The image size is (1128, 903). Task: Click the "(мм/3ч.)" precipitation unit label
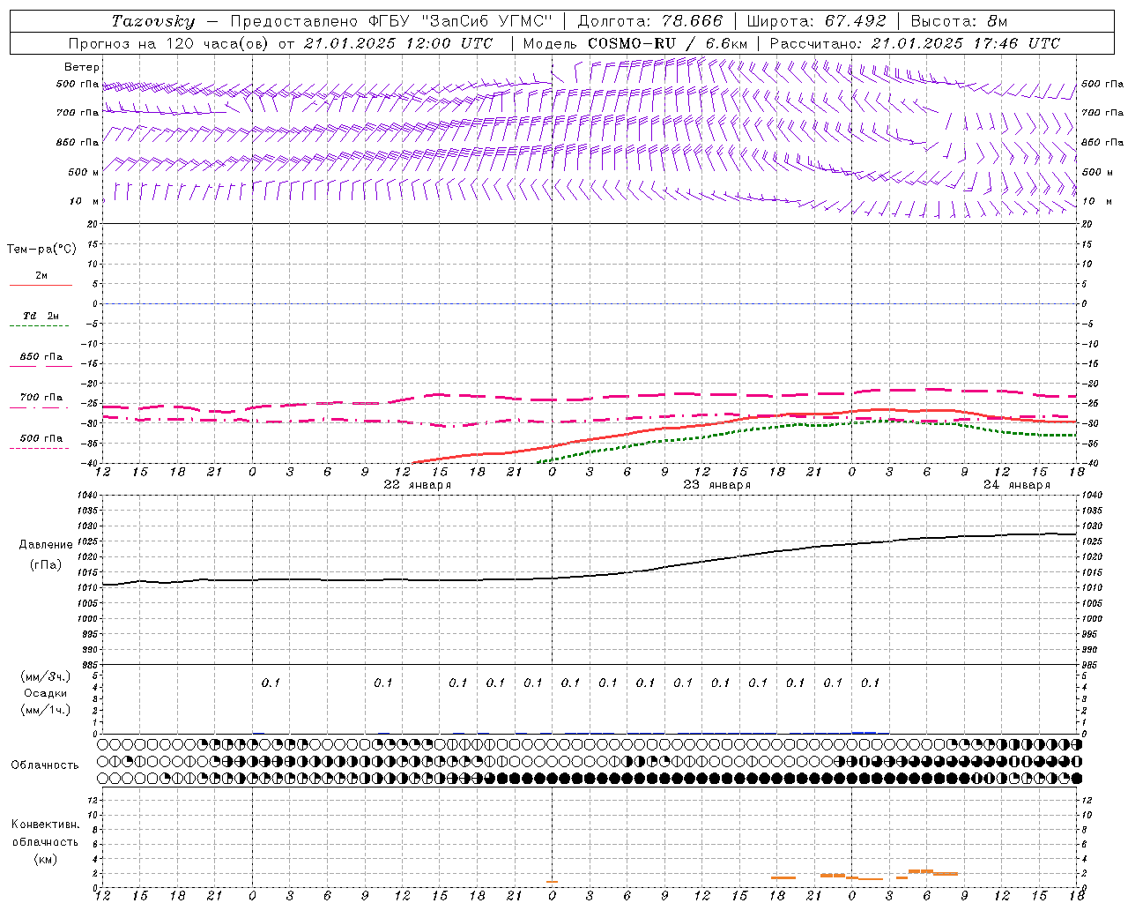tap(46, 676)
